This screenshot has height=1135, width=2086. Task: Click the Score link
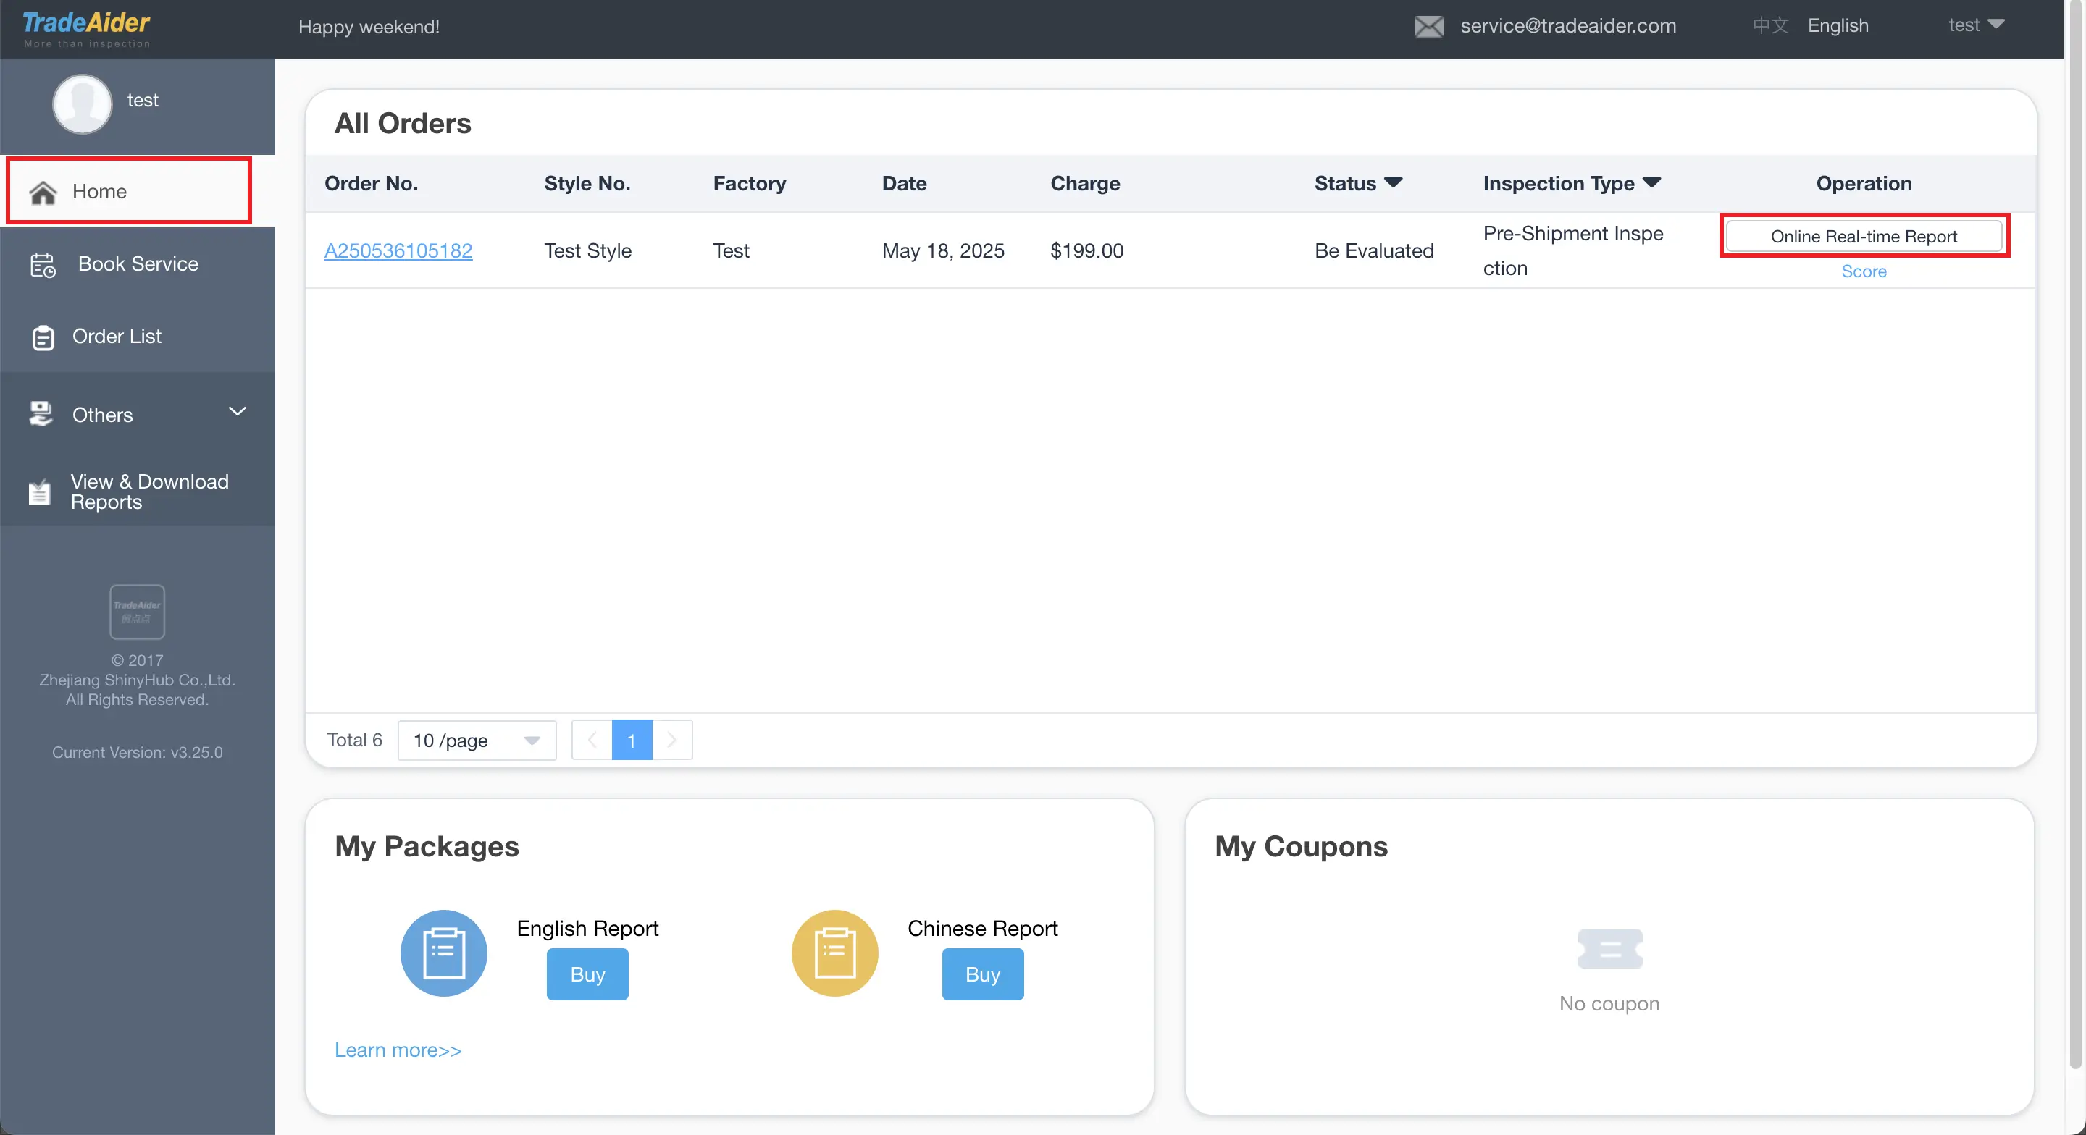point(1864,271)
